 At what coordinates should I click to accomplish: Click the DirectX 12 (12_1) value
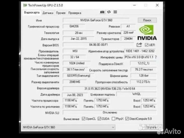tap(143, 63)
